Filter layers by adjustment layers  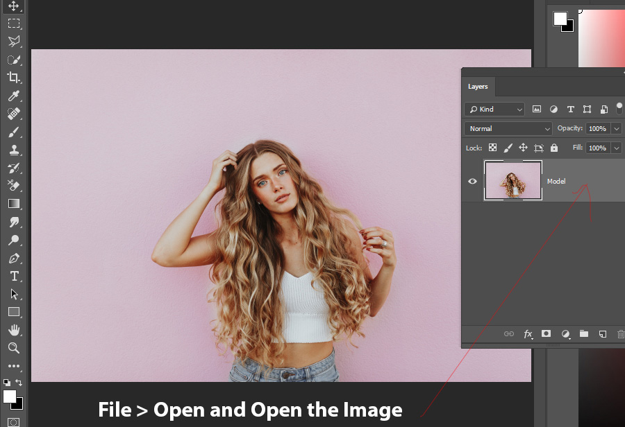coord(553,109)
